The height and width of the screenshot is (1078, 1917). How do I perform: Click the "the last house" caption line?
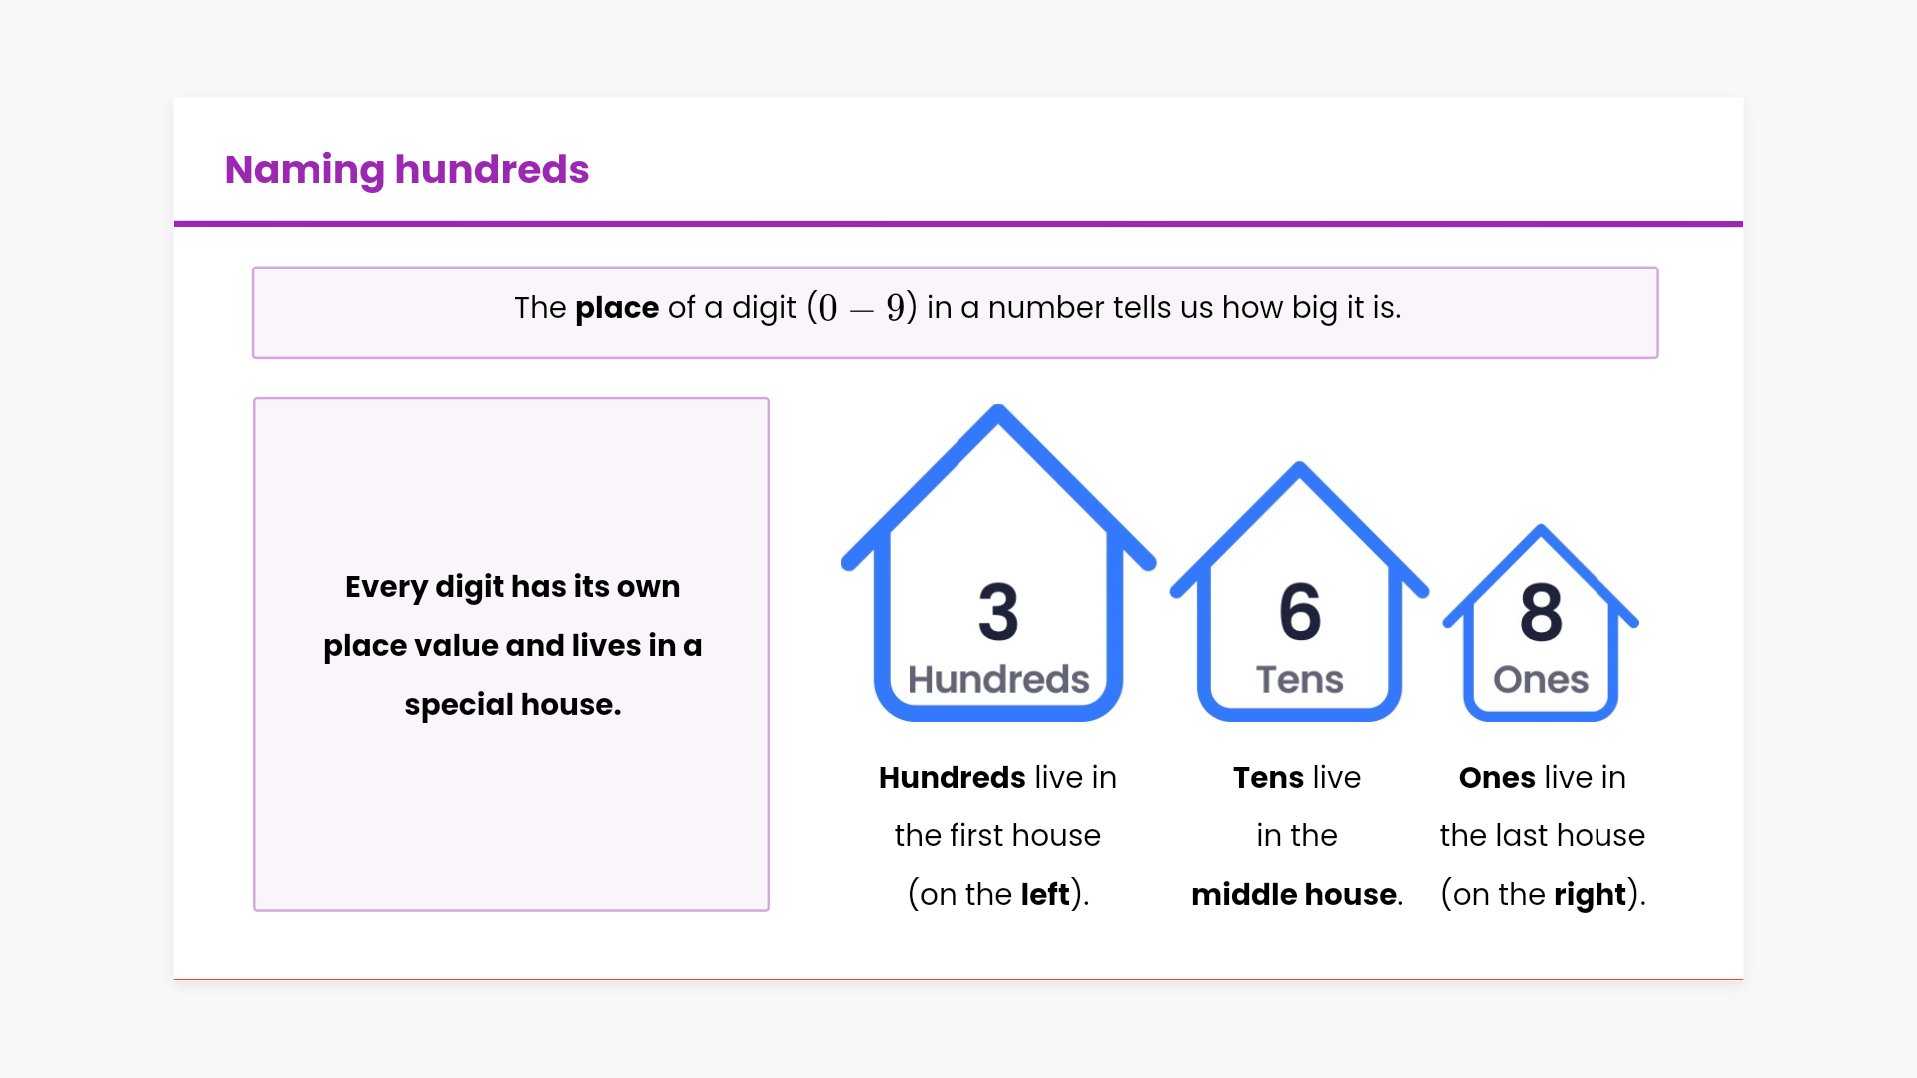pyautogui.click(x=1542, y=835)
